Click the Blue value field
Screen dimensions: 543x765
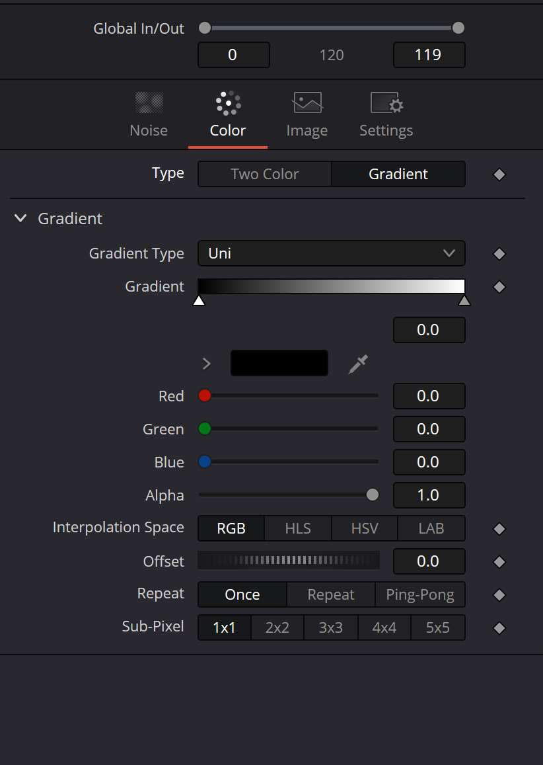pos(429,463)
